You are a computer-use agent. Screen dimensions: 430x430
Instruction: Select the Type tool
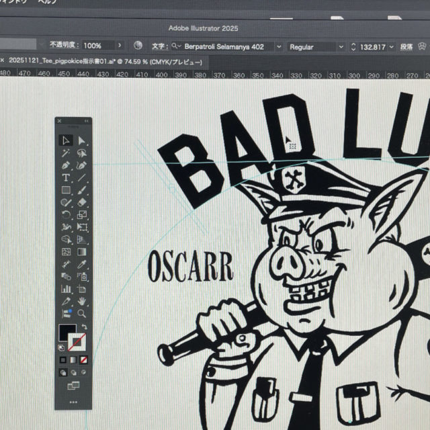pyautogui.click(x=66, y=177)
